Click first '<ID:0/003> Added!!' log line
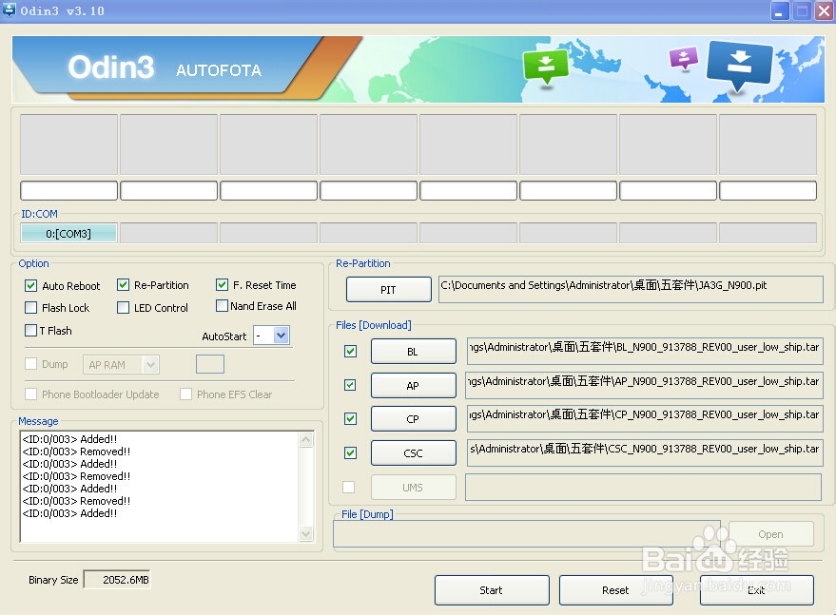The width and height of the screenshot is (836, 615). [x=69, y=439]
